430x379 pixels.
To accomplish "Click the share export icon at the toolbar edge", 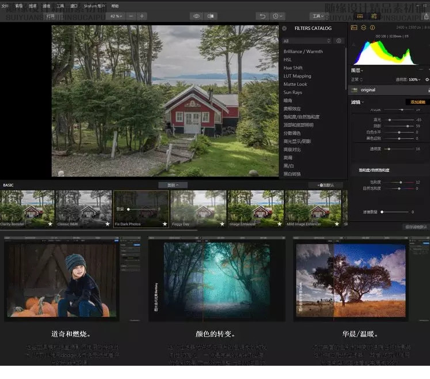I will (426, 17).
